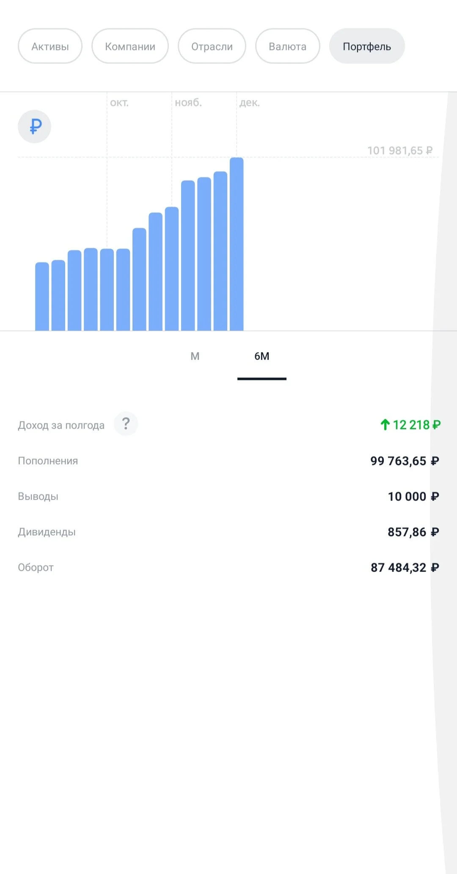457x874 pixels.
Task: Click the Оборот label
Action: pos(36,567)
